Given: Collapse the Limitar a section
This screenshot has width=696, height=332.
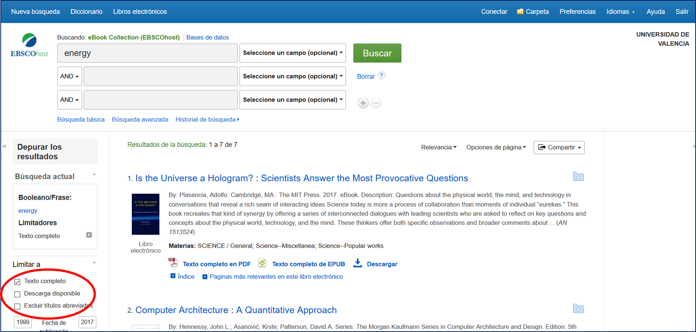Looking at the screenshot, I should pos(94,263).
